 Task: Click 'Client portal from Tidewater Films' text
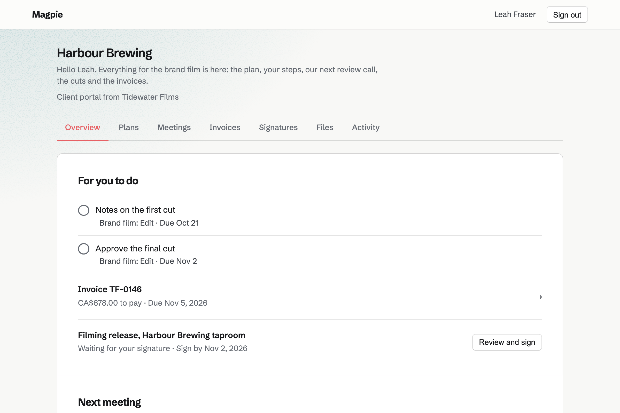[x=118, y=97]
